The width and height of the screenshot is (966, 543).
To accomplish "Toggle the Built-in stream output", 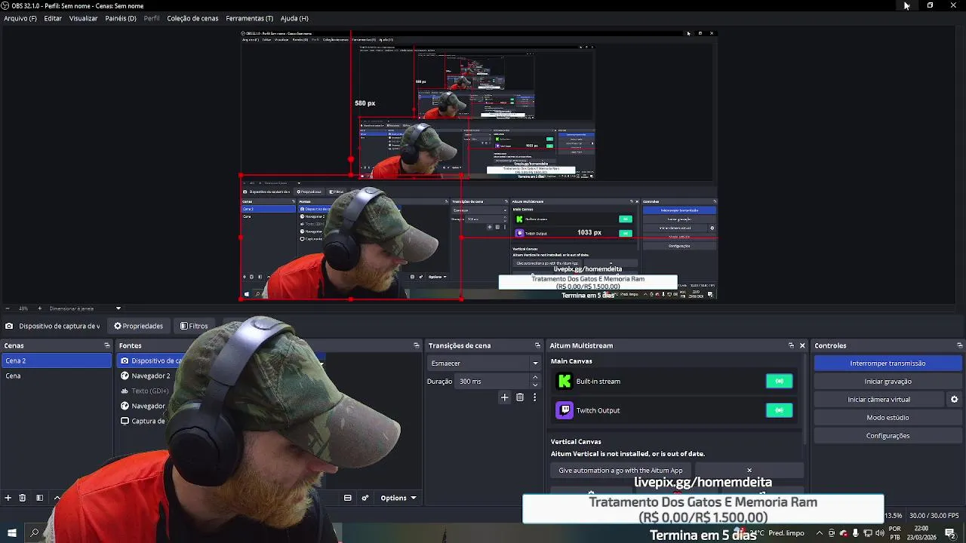I will [x=780, y=382].
